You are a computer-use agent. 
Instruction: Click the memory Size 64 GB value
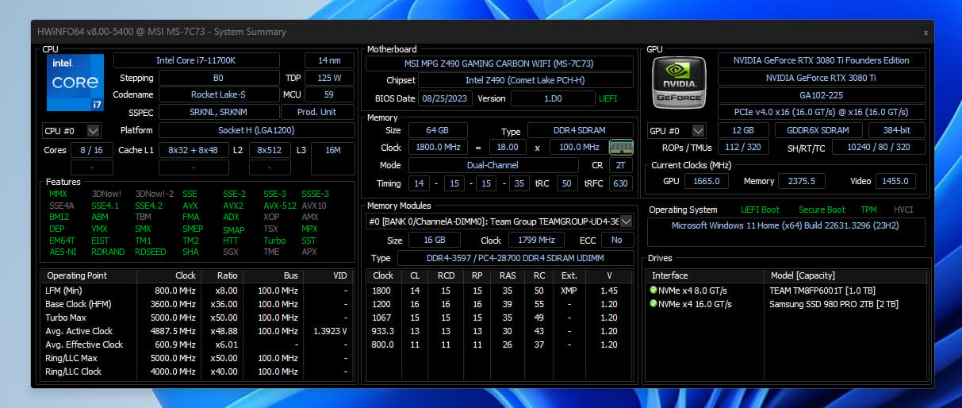437,130
